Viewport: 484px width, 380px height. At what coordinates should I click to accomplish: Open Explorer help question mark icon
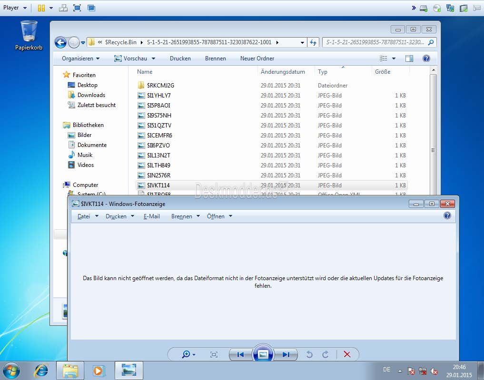pyautogui.click(x=426, y=58)
